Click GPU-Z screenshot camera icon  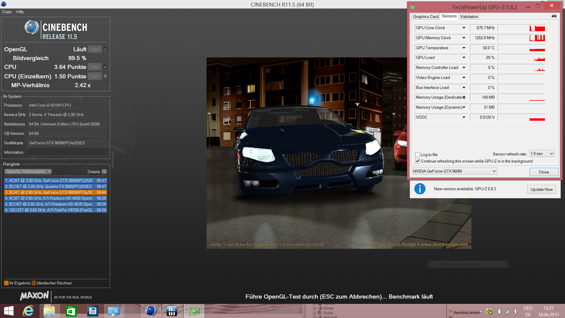[554, 16]
